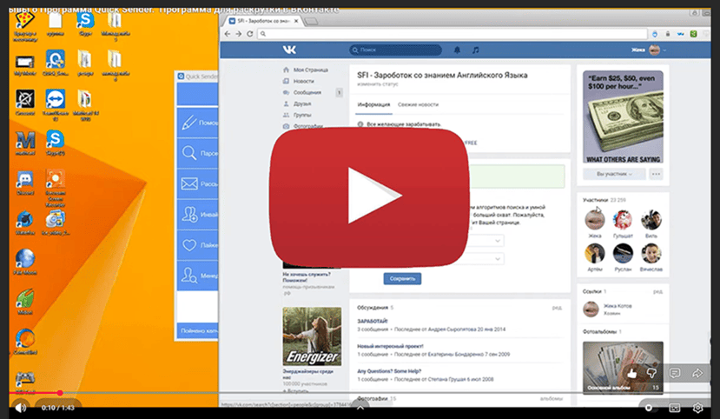Open VK music note icon

coord(476,50)
